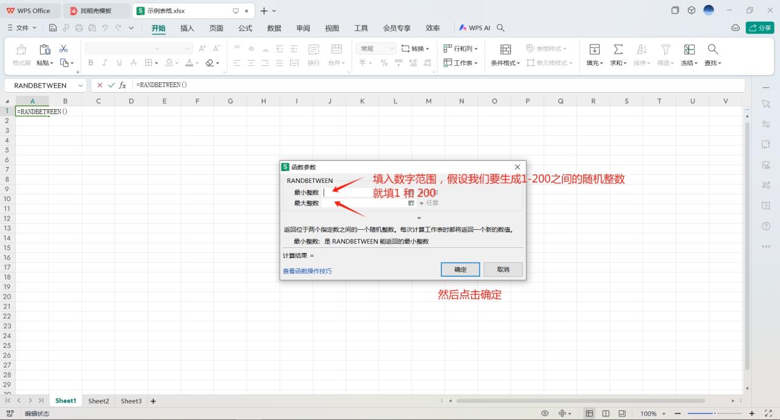Open insert function fx icon
The image size is (780, 420).
pyautogui.click(x=122, y=85)
